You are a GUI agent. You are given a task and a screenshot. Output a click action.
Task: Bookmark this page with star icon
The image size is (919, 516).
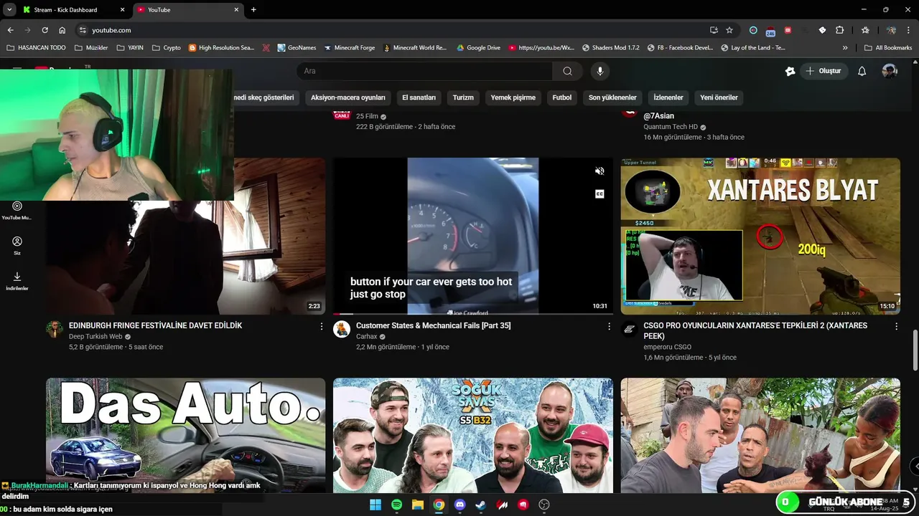[x=729, y=30]
